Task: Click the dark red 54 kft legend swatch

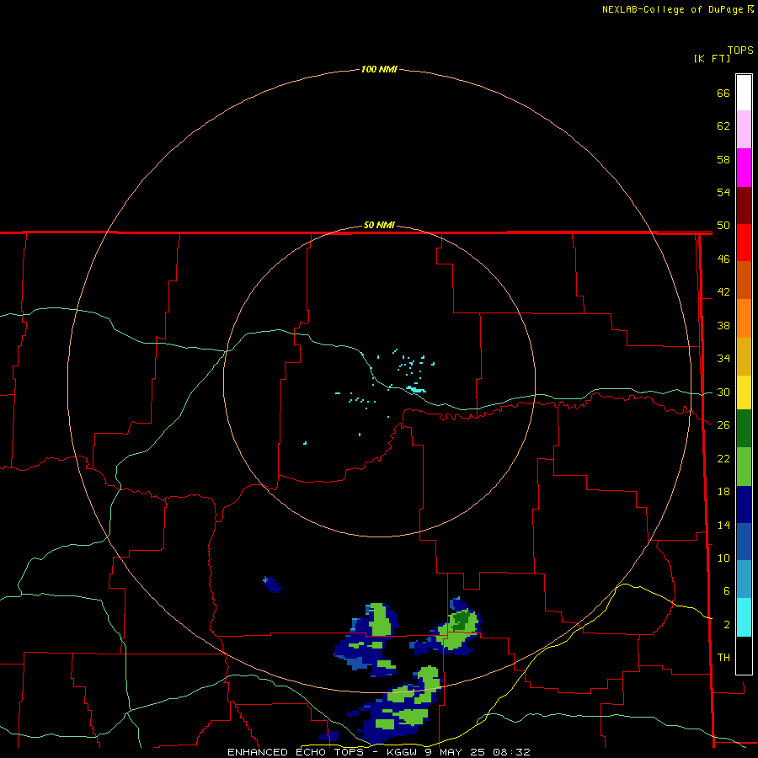Action: pos(744,206)
